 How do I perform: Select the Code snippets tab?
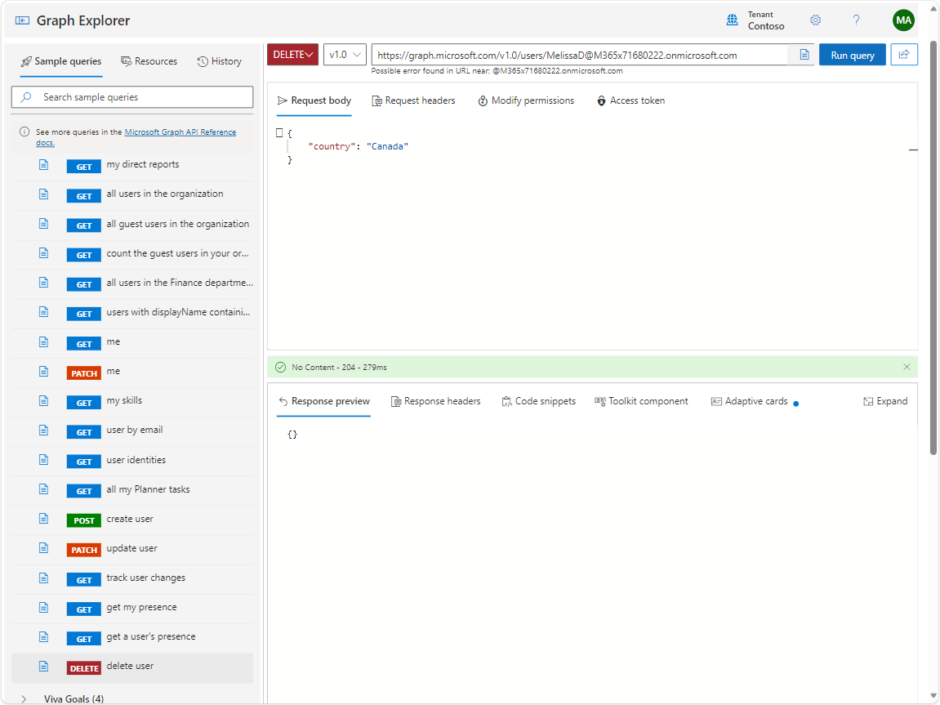538,401
